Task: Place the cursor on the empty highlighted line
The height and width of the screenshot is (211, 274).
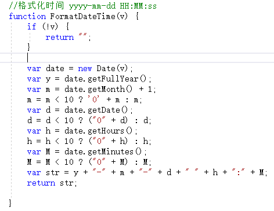Action: [x=137, y=58]
